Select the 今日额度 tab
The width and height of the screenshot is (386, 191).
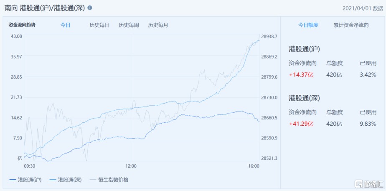[308, 25]
